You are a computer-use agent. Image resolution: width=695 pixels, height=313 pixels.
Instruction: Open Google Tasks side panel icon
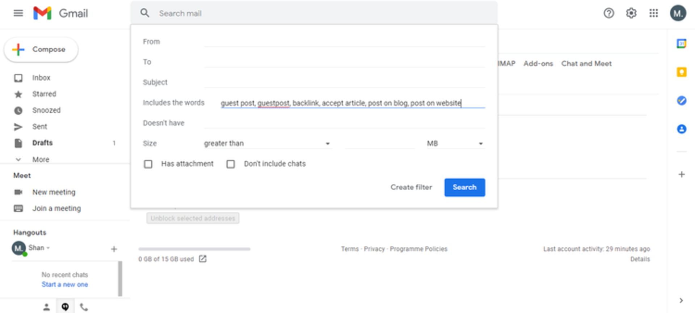[x=681, y=101]
